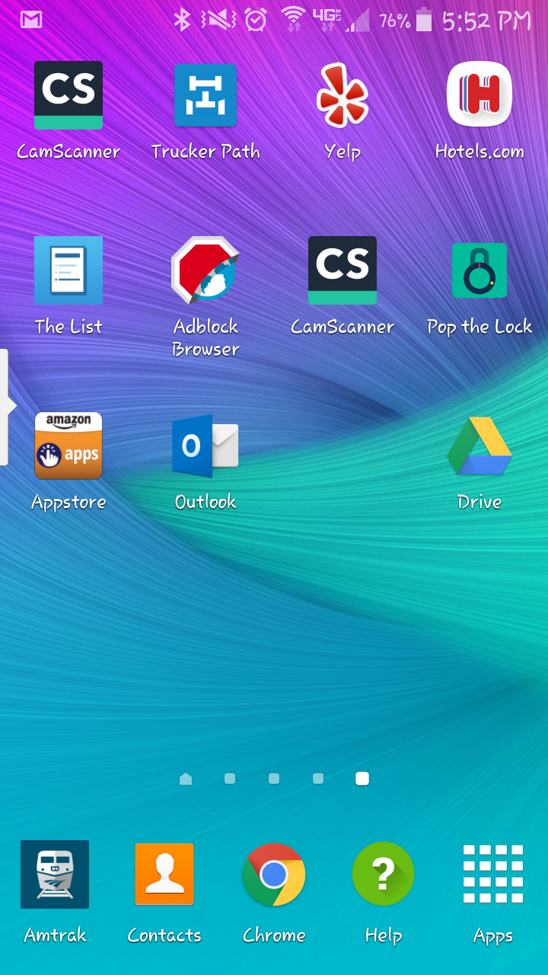Screen dimensions: 548x975
Task: Tap the 5:52 PM clock
Action: (487, 21)
